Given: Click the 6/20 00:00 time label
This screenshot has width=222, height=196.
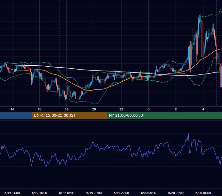Looking at the screenshot, I should pyautogui.click(x=149, y=193).
